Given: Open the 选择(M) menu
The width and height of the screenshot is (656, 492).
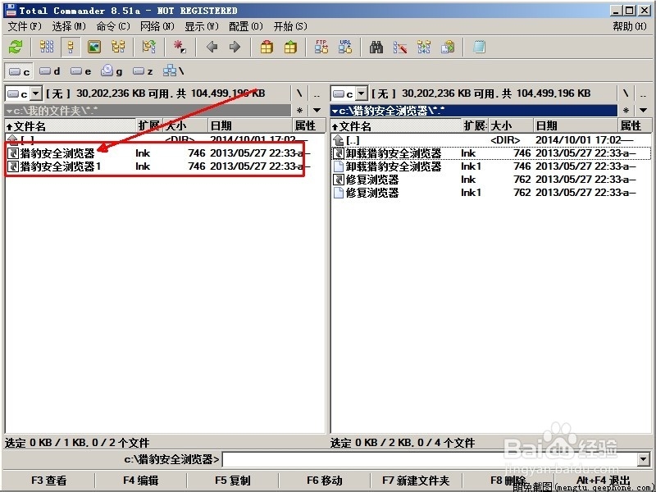Looking at the screenshot, I should coord(69,26).
